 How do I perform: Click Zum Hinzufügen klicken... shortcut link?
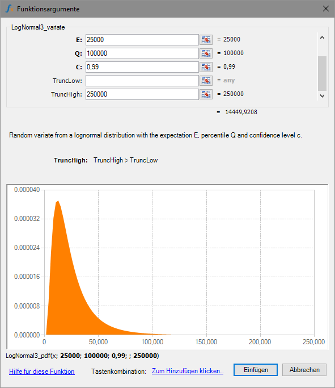(188, 371)
